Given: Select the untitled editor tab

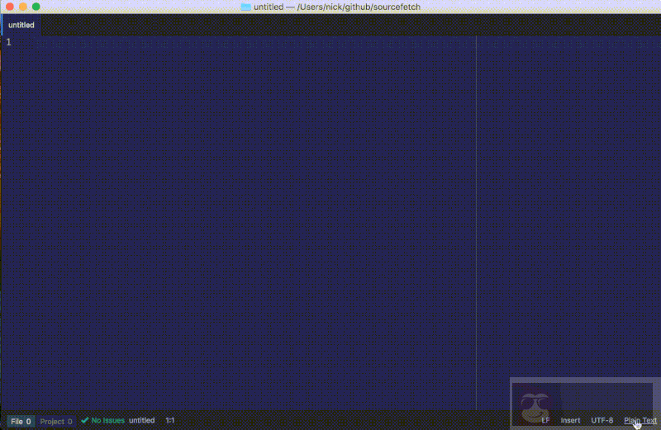Looking at the screenshot, I should [21, 25].
